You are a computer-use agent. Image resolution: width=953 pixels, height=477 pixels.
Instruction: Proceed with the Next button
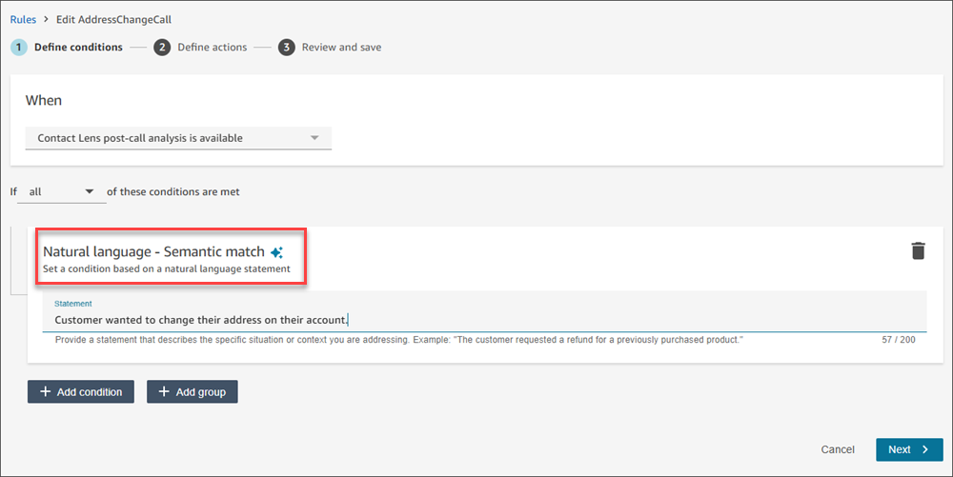click(x=908, y=449)
